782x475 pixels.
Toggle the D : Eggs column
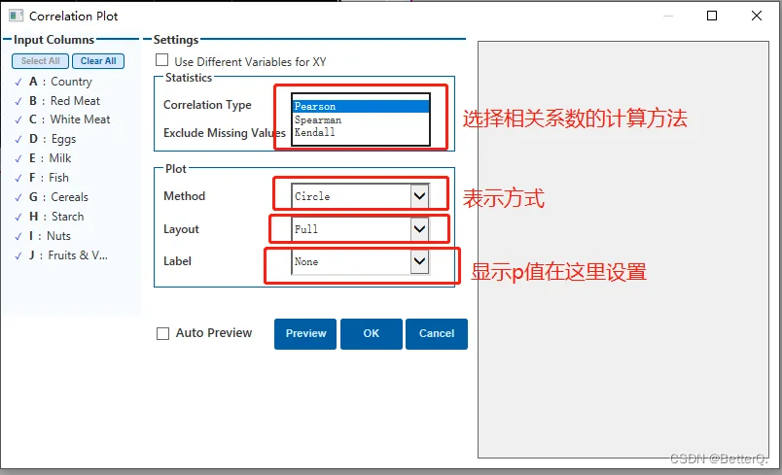pyautogui.click(x=18, y=140)
